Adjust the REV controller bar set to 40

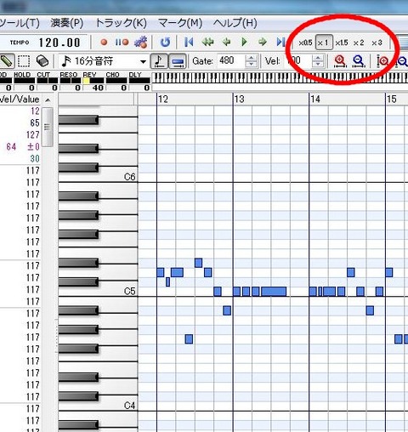tap(93, 81)
